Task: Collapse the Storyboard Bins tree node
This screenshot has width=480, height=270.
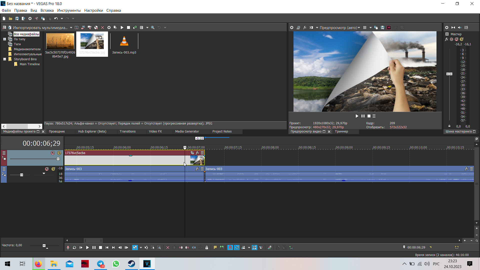Action: coord(4,59)
